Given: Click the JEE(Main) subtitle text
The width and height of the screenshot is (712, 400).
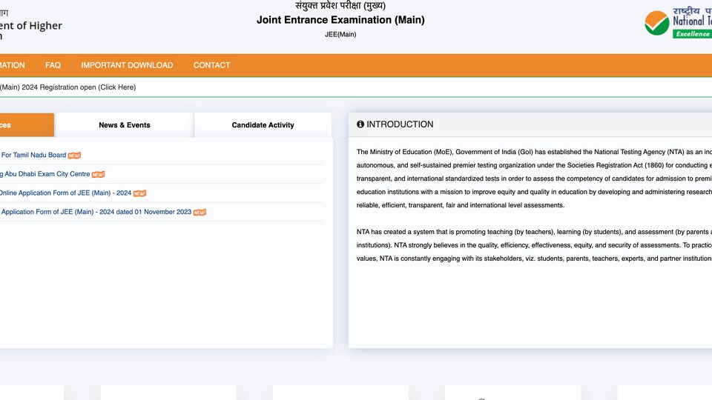Looking at the screenshot, I should point(340,35).
